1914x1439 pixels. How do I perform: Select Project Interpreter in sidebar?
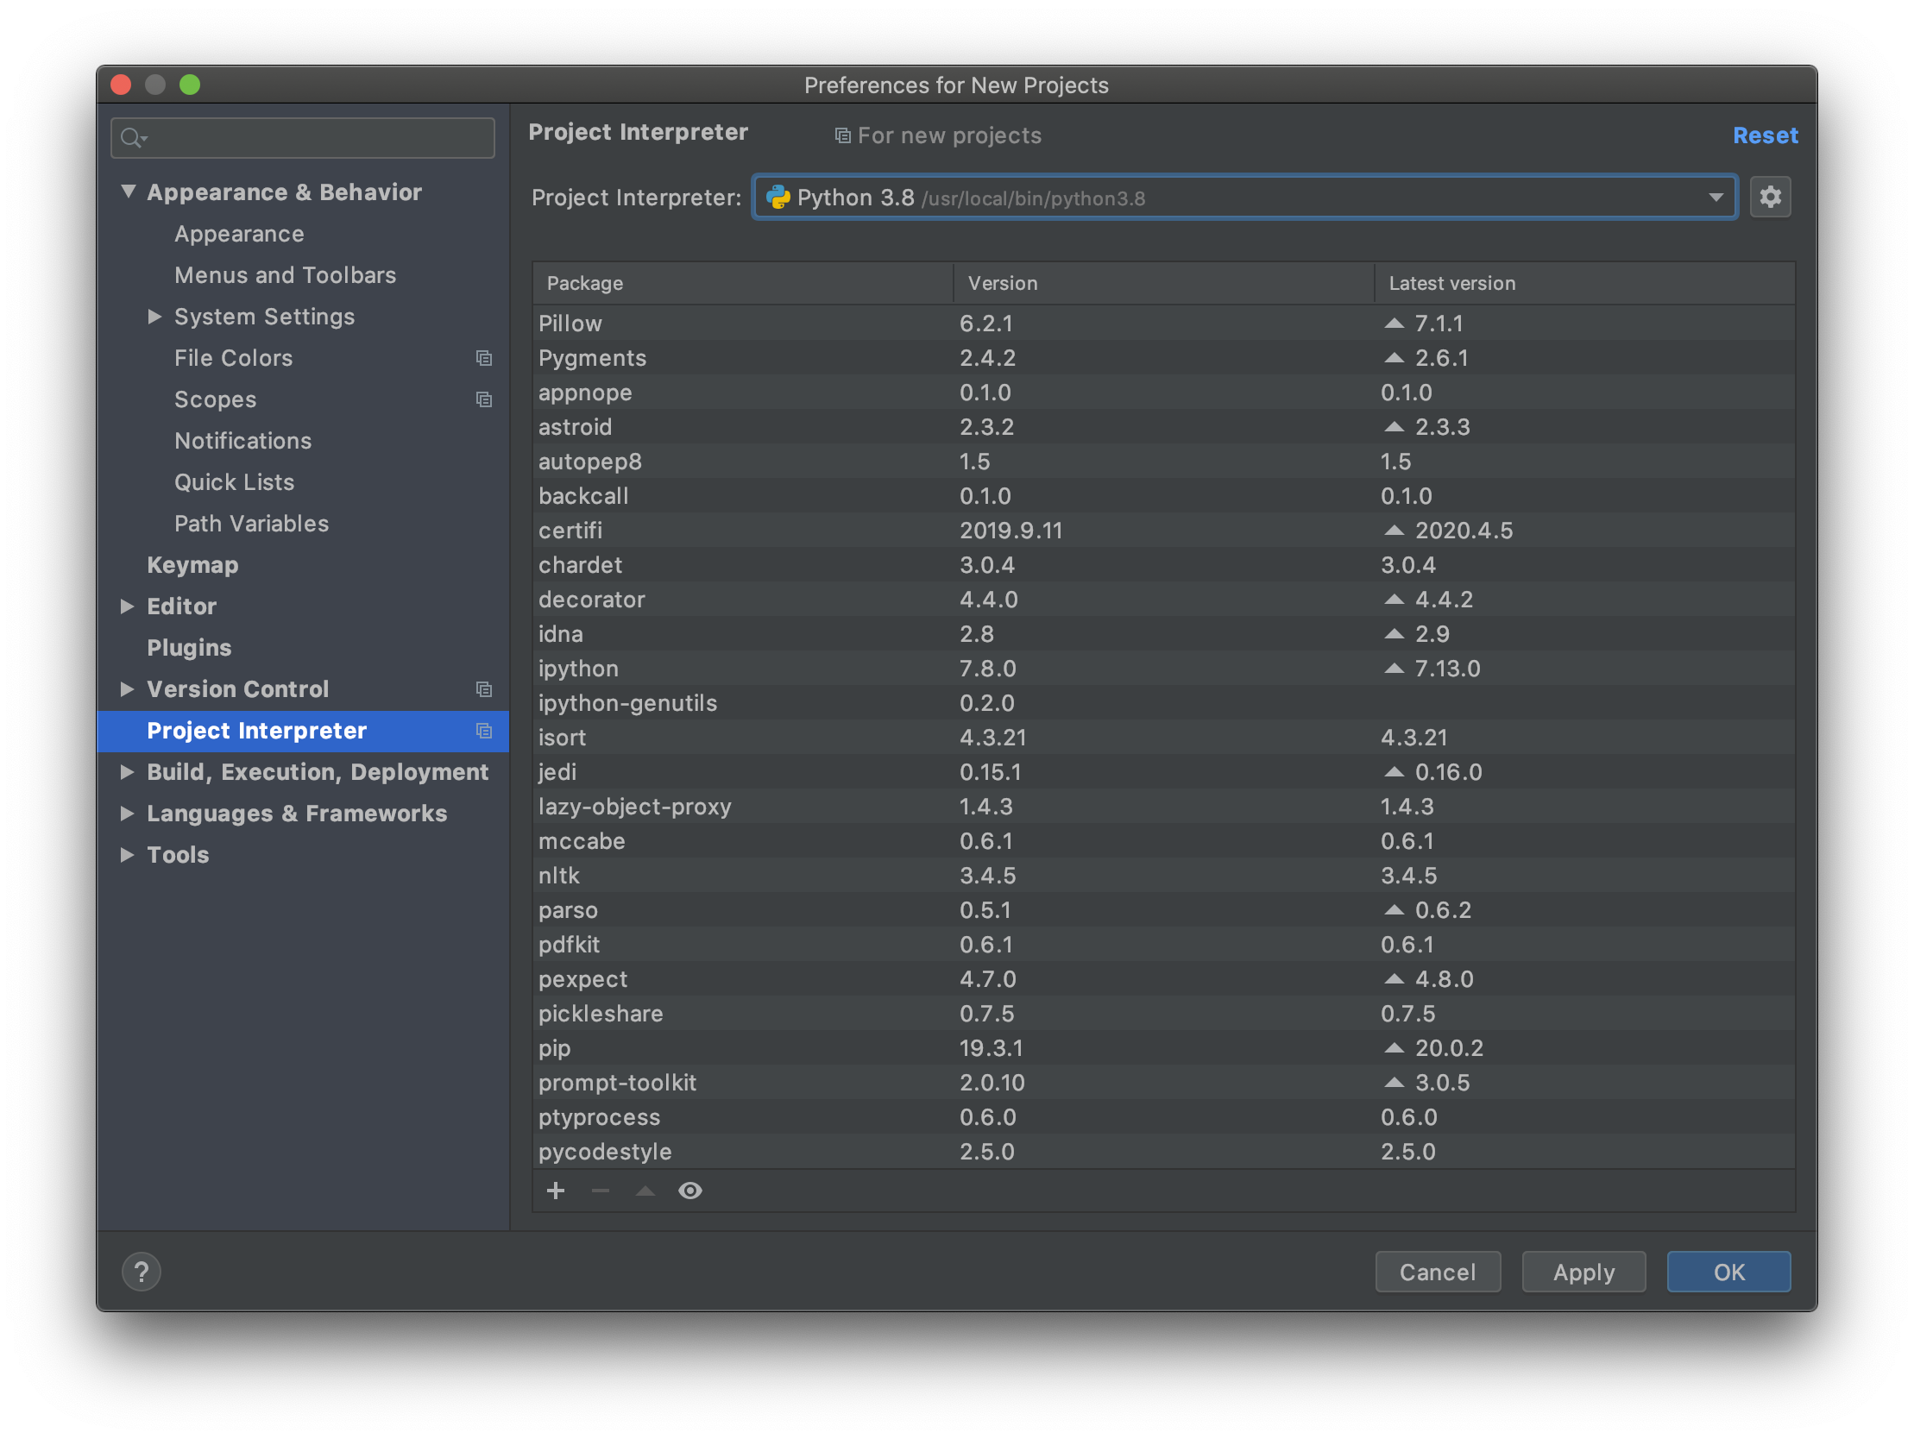pos(257,732)
